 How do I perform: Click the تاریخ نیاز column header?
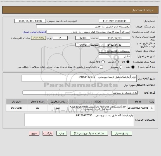click(x=16, y=102)
